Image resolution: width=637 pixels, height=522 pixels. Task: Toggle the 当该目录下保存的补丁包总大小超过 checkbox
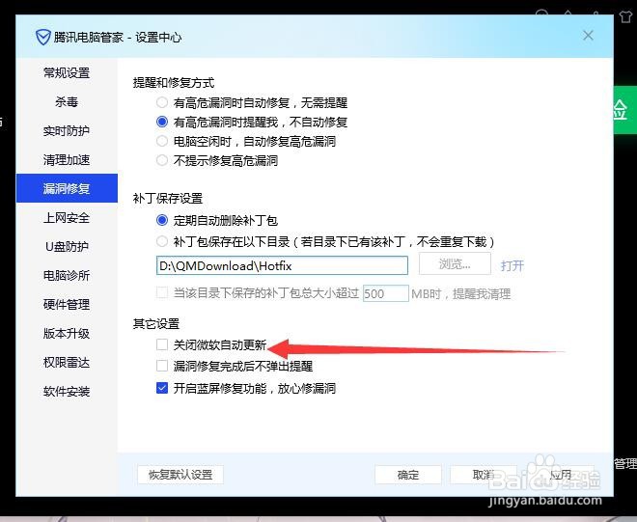pos(162,293)
